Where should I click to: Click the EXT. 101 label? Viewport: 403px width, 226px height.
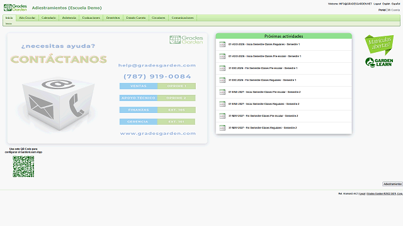coord(176,122)
